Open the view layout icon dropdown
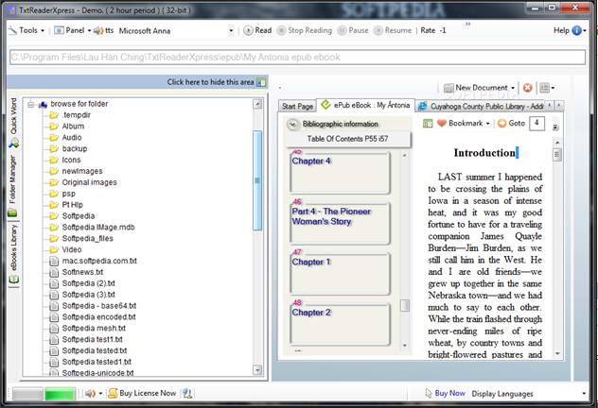598x408 pixels. click(547, 88)
